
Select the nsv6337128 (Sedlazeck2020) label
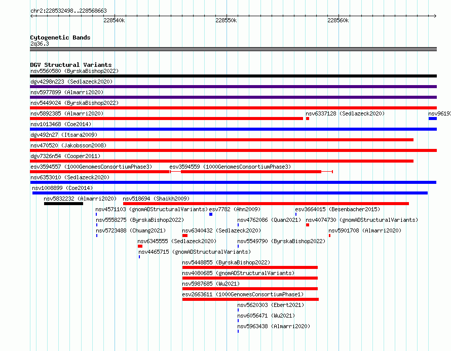coord(345,113)
